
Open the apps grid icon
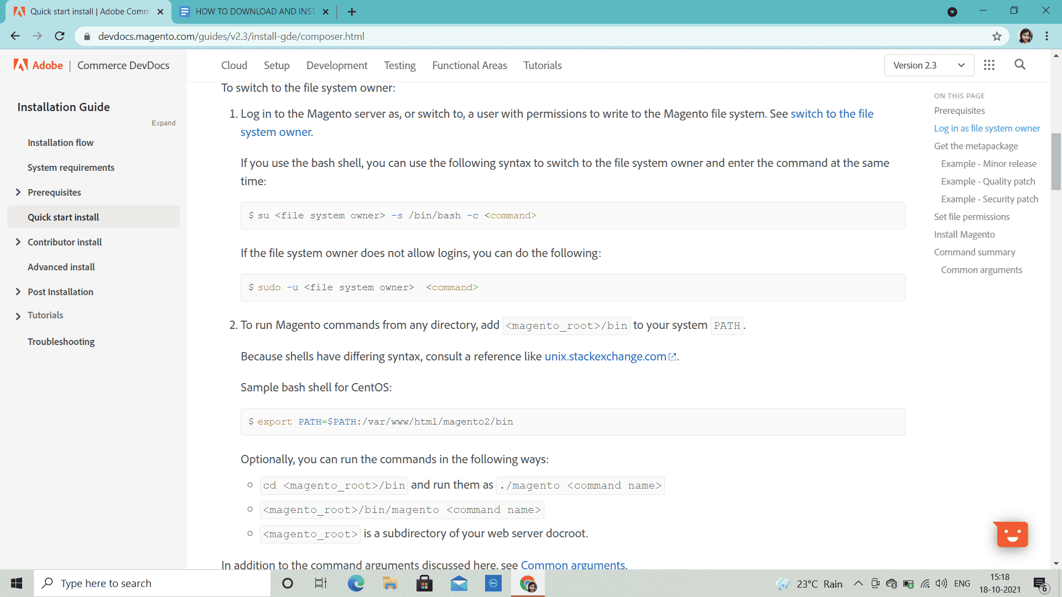pyautogui.click(x=989, y=65)
